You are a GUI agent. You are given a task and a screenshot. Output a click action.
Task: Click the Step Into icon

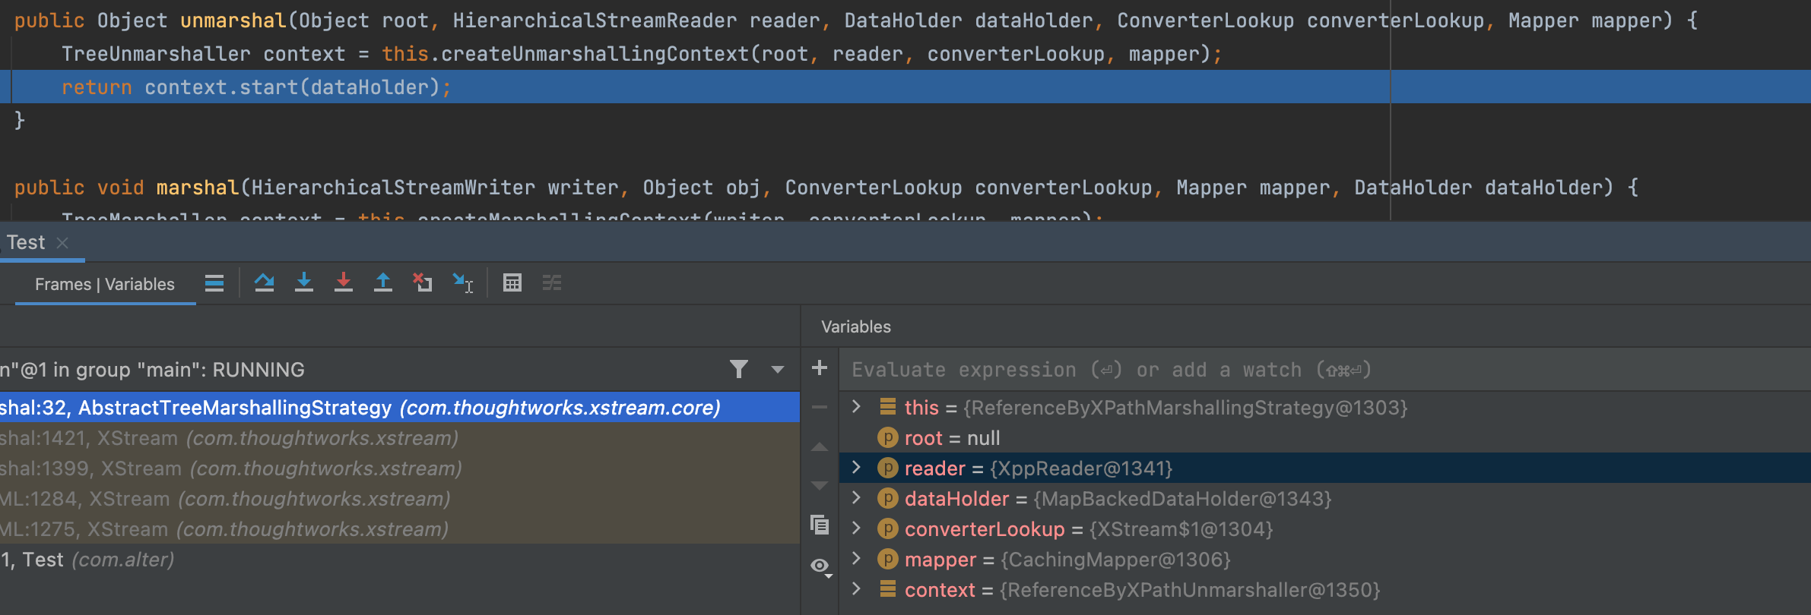pyautogui.click(x=304, y=283)
